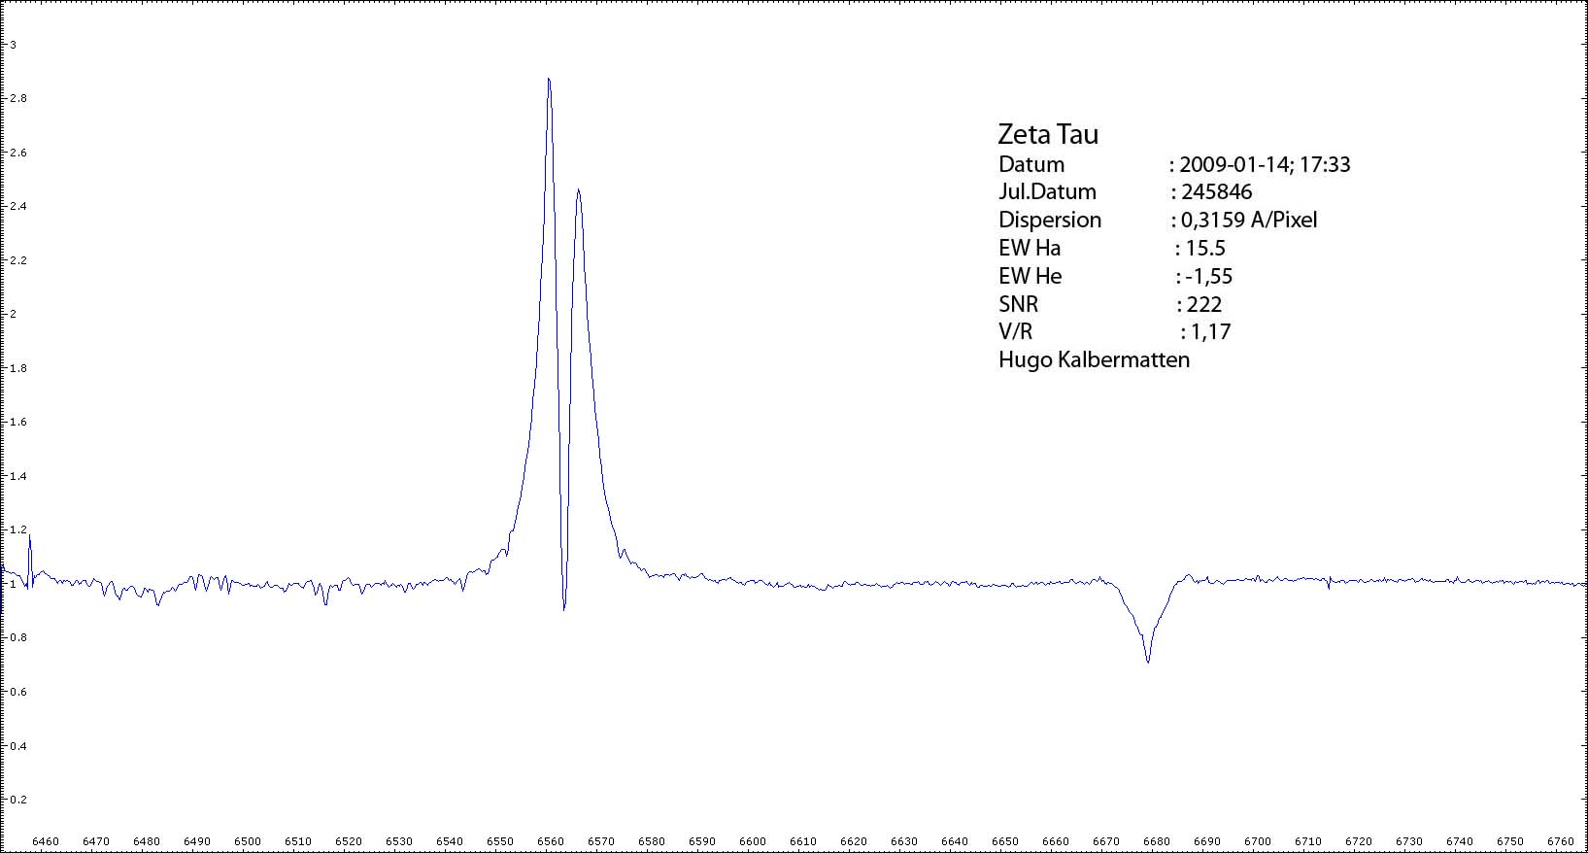Click the 6700 wavelength tick label
Image resolution: width=1588 pixels, height=853 pixels.
1258,841
